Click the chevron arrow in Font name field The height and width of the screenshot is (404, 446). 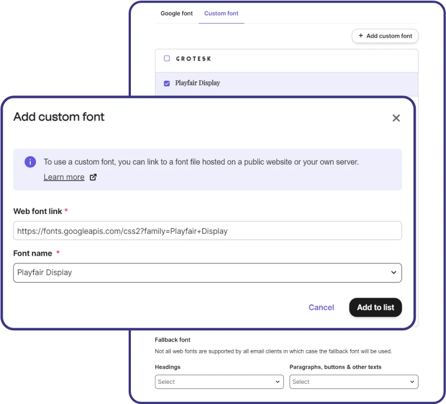pyautogui.click(x=394, y=273)
